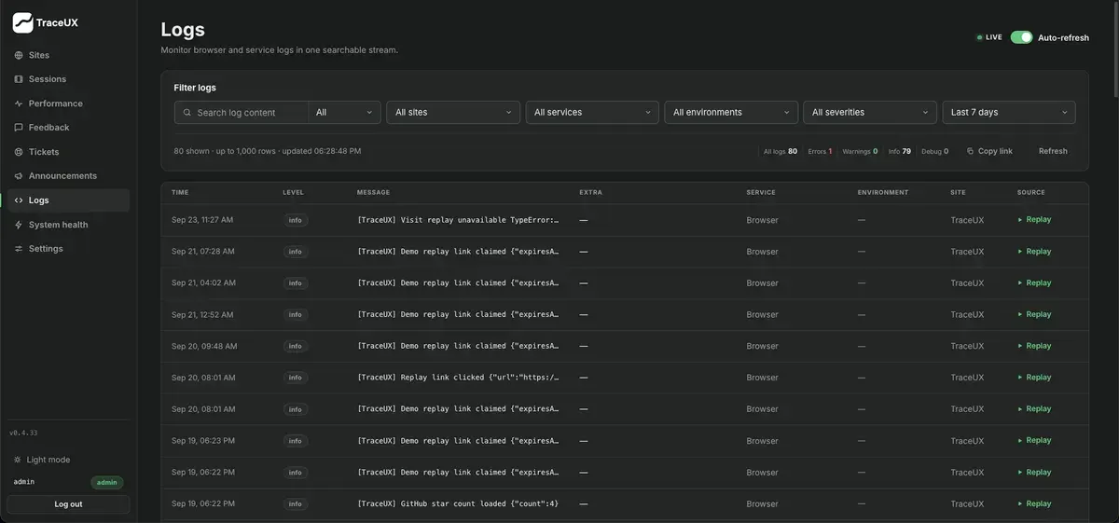This screenshot has height=523, width=1119.
Task: Open the Last 7 days time range dropdown
Action: (x=1009, y=113)
